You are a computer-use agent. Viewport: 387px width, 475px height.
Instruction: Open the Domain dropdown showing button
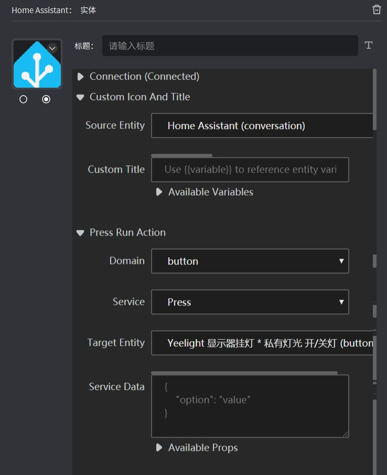tap(250, 261)
